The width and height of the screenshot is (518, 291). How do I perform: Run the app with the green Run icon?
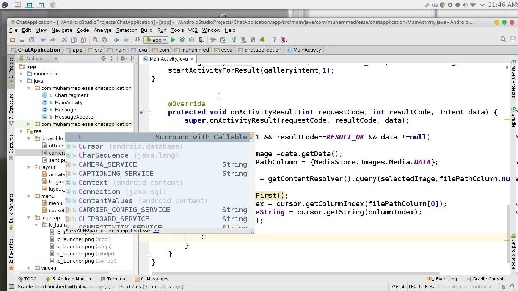pyautogui.click(x=173, y=39)
